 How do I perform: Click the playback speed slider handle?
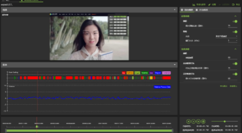click(225, 121)
